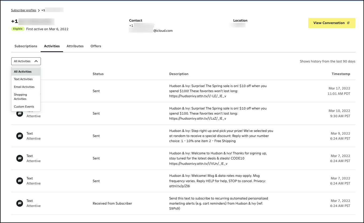Collapse the All Activities dropdown chevron
Image resolution: width=364 pixels, height=223 pixels.
[36, 61]
